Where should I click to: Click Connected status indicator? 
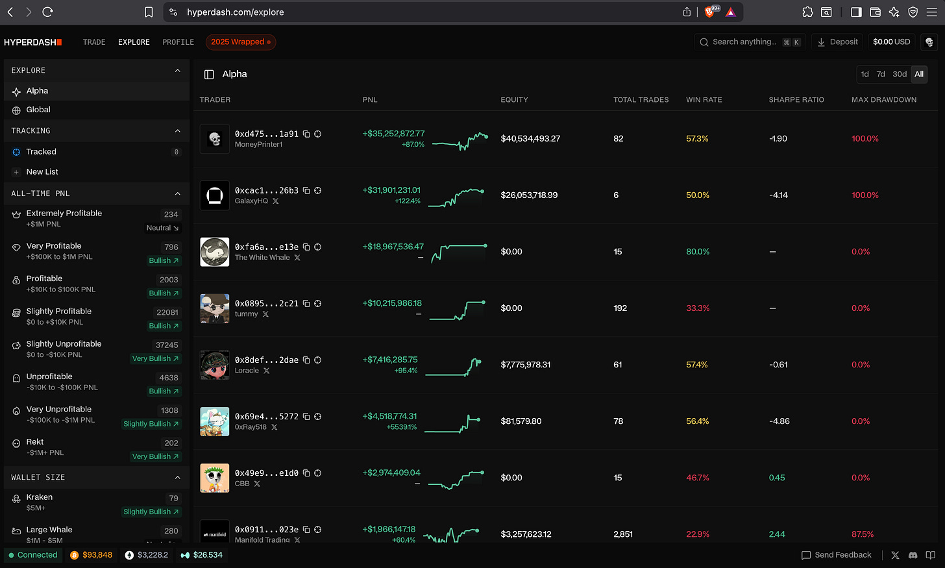click(33, 555)
